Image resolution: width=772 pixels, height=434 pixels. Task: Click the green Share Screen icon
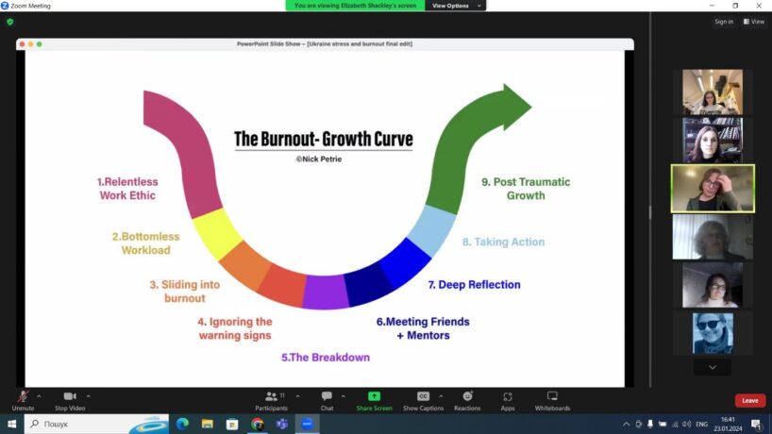[x=374, y=397]
